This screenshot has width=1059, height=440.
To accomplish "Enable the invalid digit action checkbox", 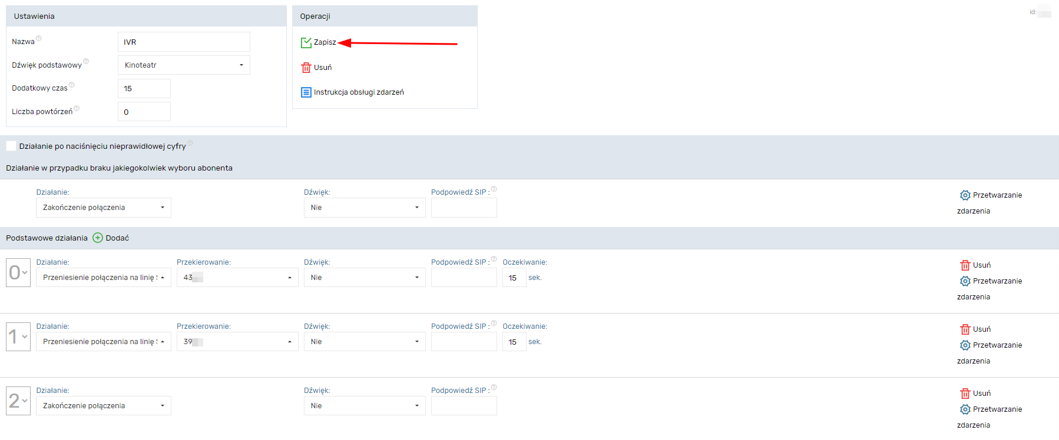I will point(11,146).
